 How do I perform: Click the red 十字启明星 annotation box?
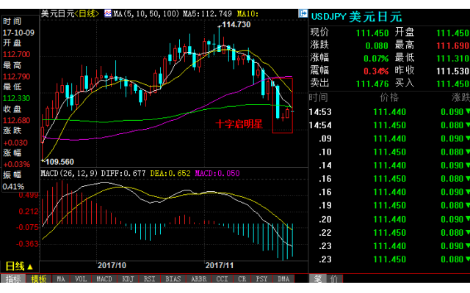click(x=282, y=105)
